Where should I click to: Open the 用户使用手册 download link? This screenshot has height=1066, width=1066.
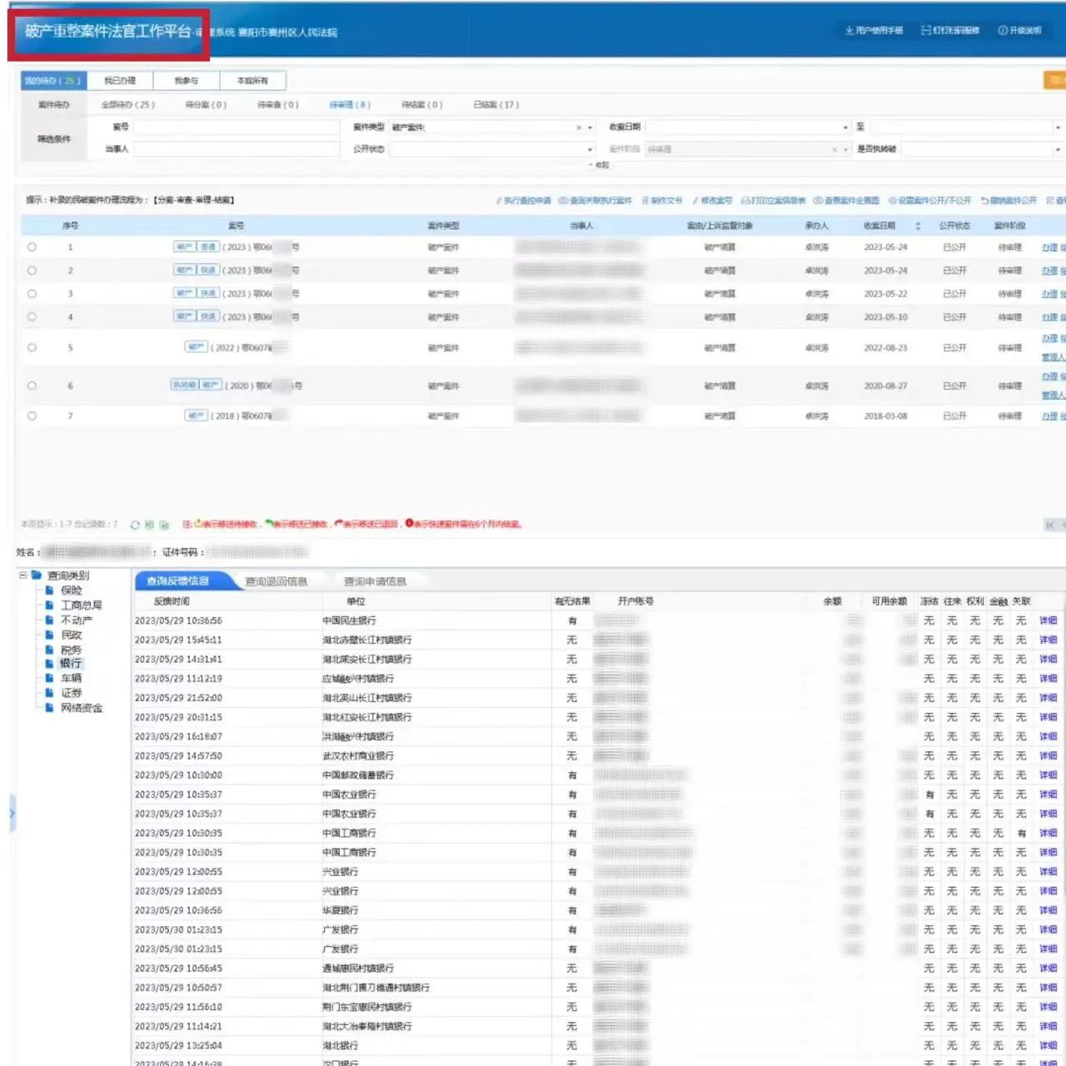coord(874,31)
